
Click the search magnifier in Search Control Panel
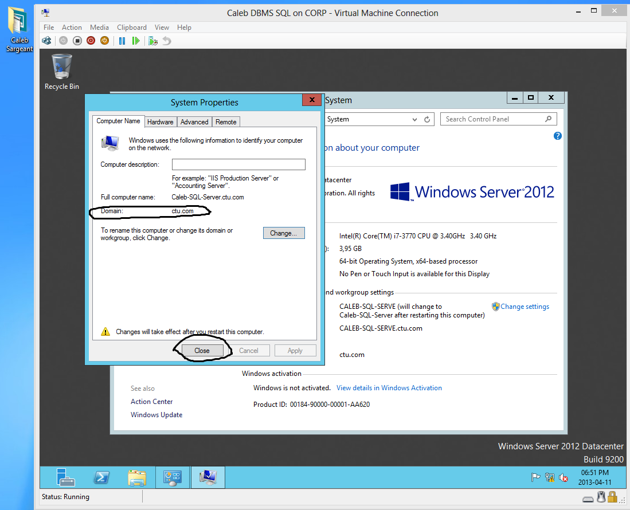[x=548, y=119]
